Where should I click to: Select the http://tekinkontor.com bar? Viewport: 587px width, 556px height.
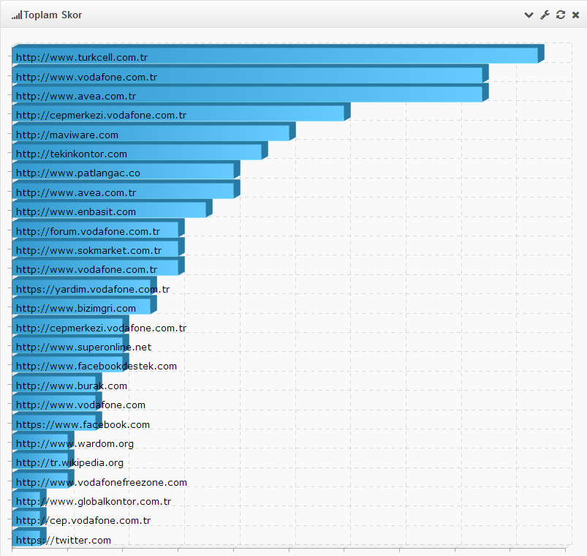pyautogui.click(x=140, y=151)
